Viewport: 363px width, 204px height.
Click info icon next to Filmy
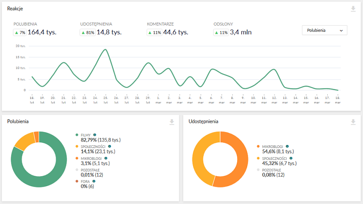94,135
